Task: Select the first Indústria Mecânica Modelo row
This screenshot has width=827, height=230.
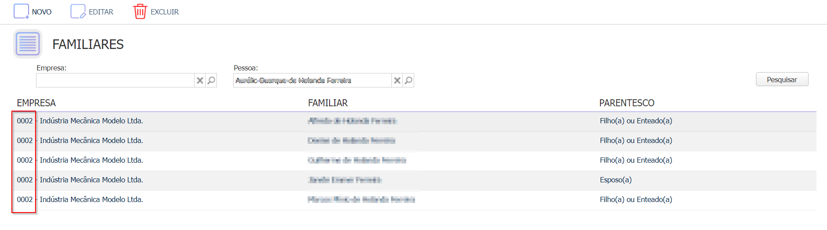Action: coord(415,121)
